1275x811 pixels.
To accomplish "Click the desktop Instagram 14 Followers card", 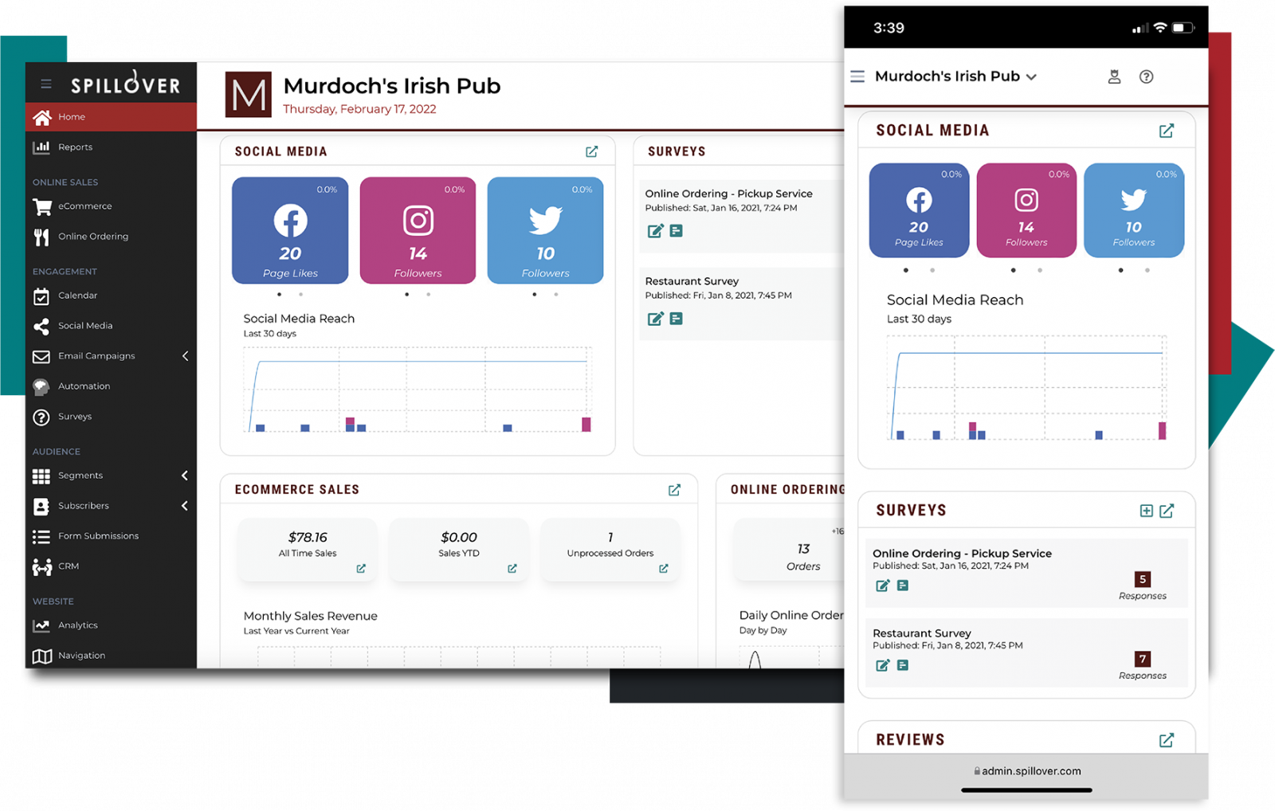I will [418, 230].
